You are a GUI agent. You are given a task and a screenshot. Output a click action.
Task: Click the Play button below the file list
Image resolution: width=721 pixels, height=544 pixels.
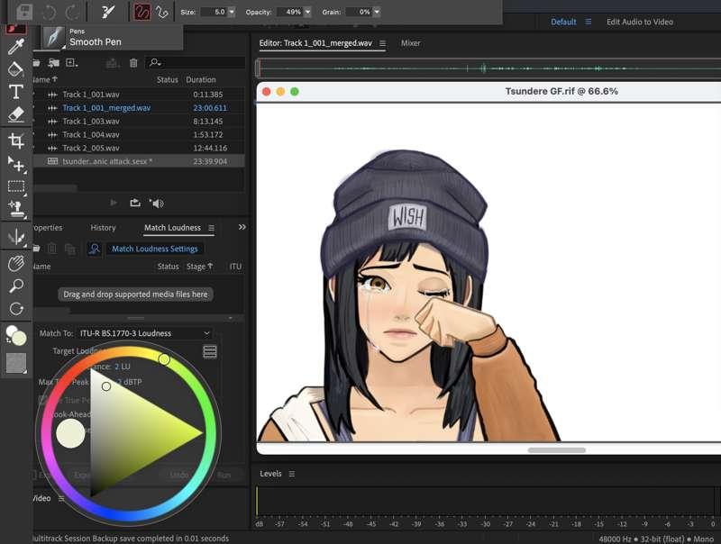point(114,203)
